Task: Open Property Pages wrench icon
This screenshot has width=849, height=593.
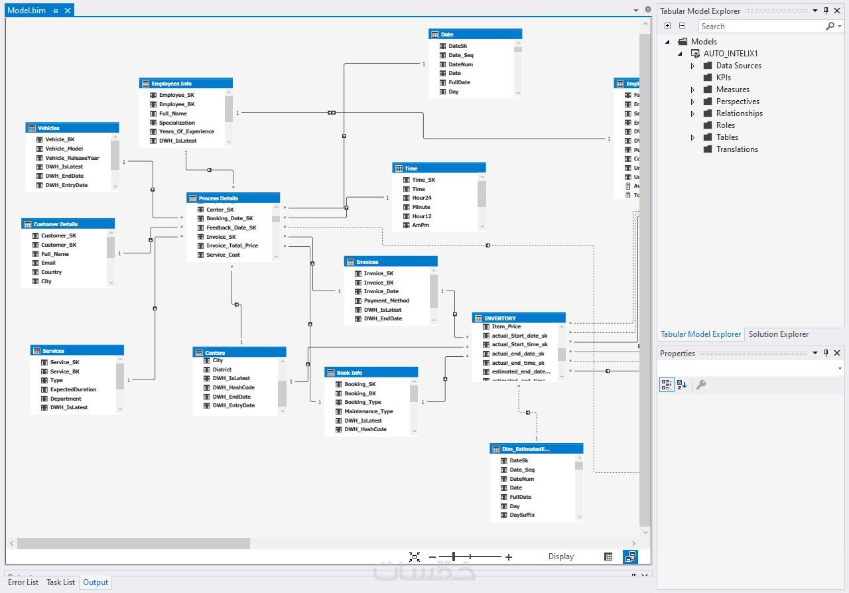Action: pos(700,385)
